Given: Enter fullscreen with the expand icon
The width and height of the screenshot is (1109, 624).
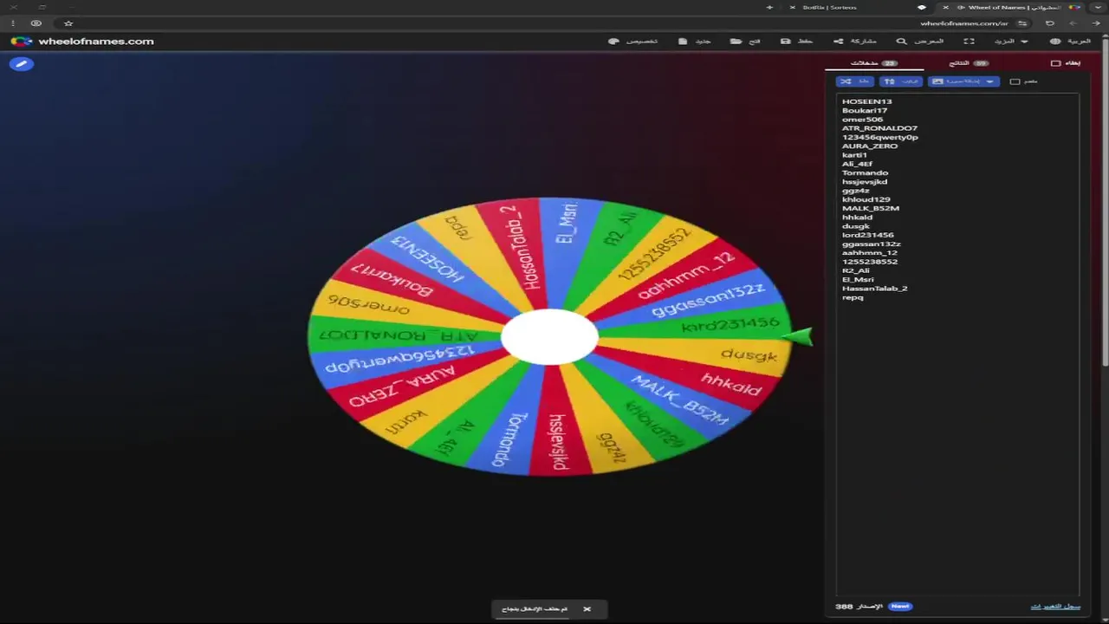Looking at the screenshot, I should point(970,41).
